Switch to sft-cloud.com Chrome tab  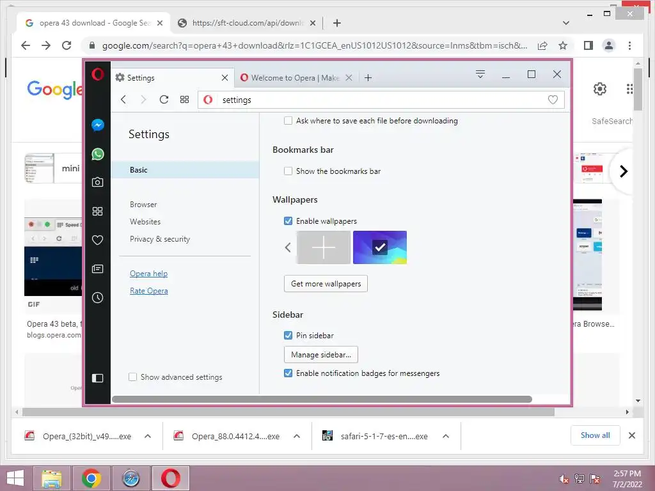(x=246, y=23)
